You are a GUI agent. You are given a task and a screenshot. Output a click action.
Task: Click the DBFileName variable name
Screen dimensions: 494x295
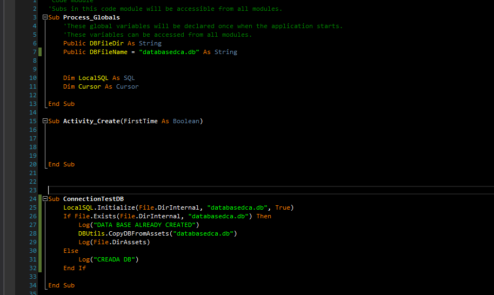(109, 52)
